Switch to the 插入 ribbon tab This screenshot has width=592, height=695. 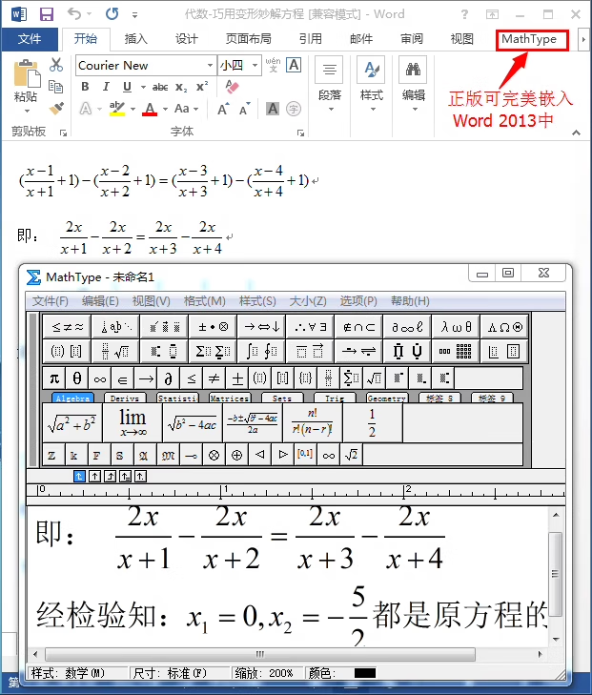[x=135, y=39]
